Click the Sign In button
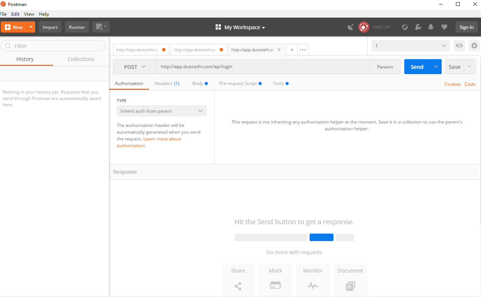Screen dimensions: 481x298 click(466, 27)
